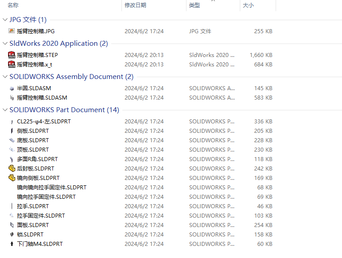Select file name 镜向镜向拉手固定件.SLDPRT
The image size is (342, 258).
(52, 187)
